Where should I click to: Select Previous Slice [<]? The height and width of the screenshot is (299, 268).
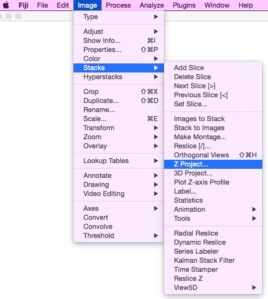213,95
